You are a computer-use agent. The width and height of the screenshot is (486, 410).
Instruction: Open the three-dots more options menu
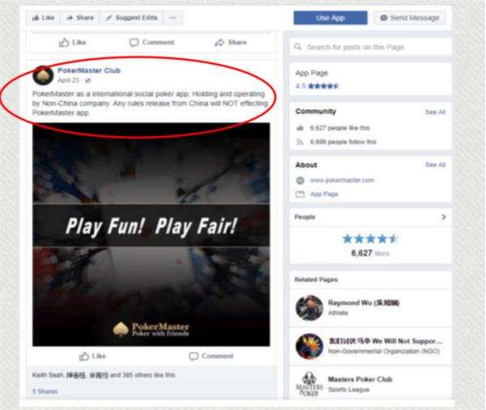pos(173,18)
